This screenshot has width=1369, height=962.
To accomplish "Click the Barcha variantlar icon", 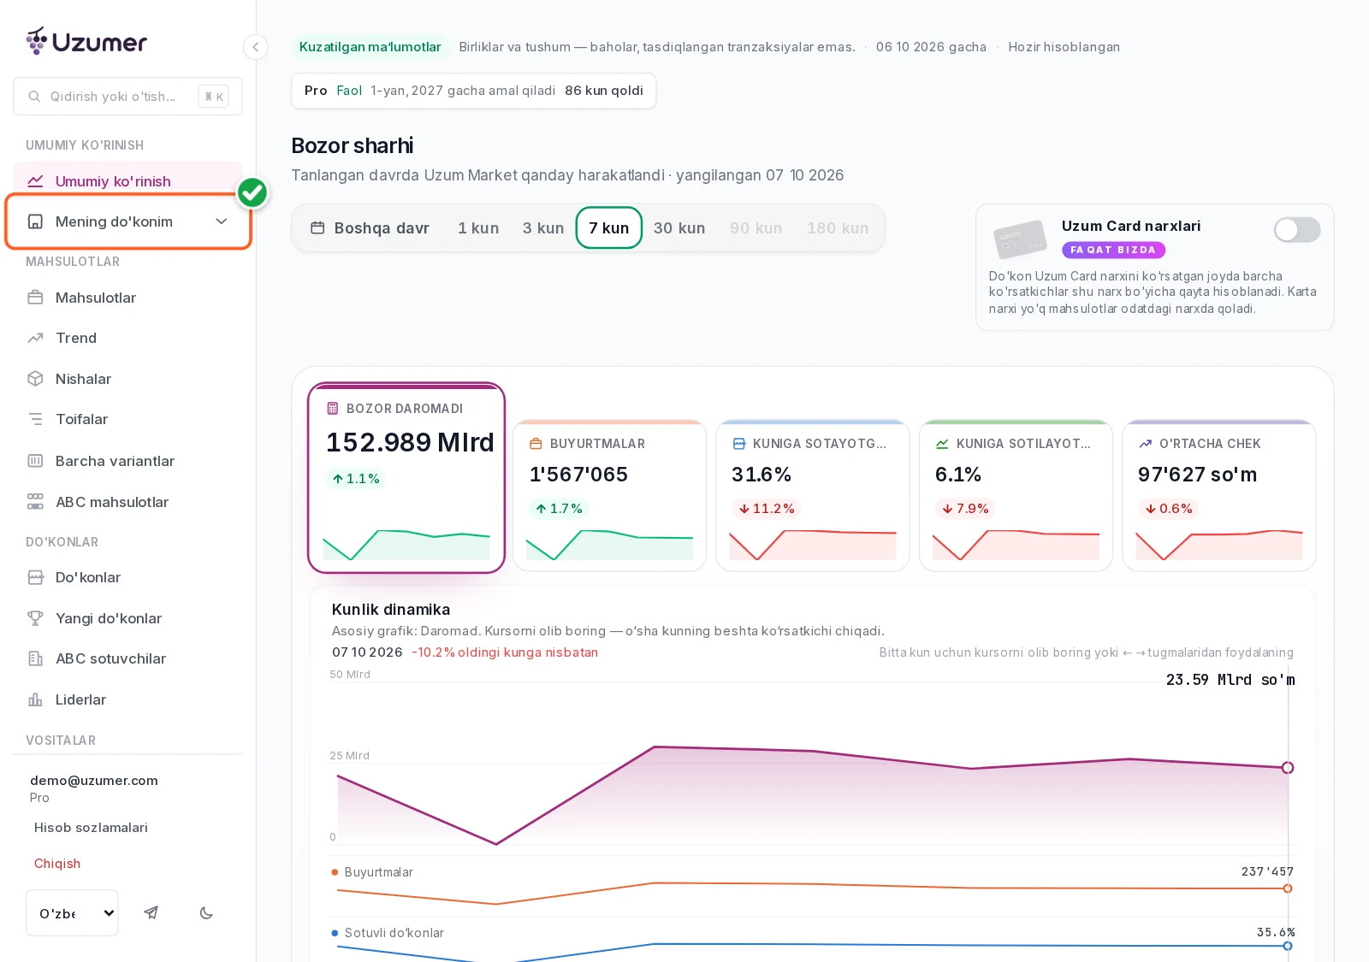I will pyautogui.click(x=35, y=461).
